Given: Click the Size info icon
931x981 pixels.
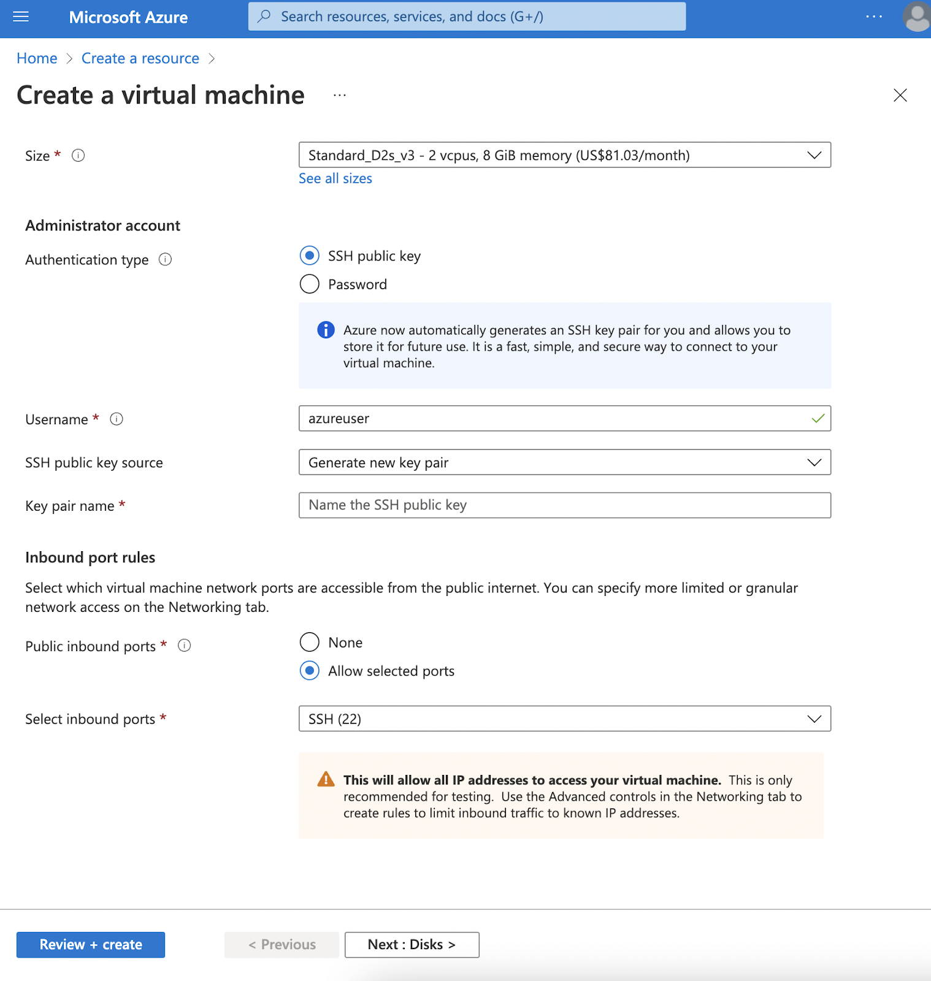Looking at the screenshot, I should 78,156.
